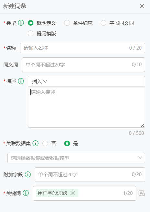Click the 附加字段 input box
Screen dimensions: 150x212
click(90, 174)
